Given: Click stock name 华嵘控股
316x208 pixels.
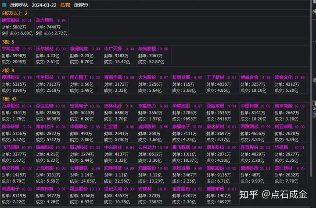Looking at the screenshot, I should click(181, 106).
